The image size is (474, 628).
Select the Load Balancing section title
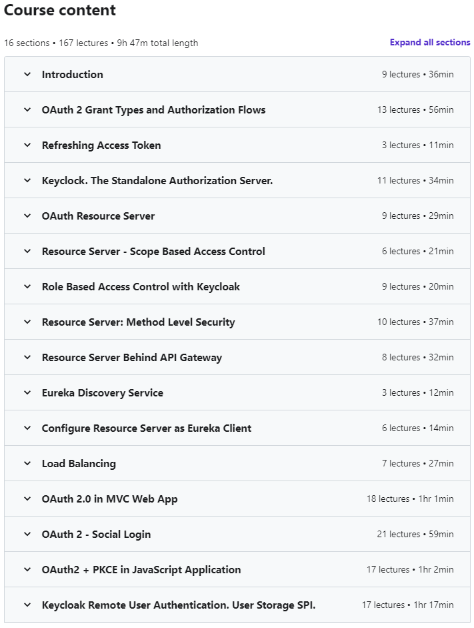[79, 464]
